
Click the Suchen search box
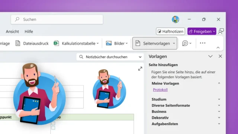click(57, 19)
